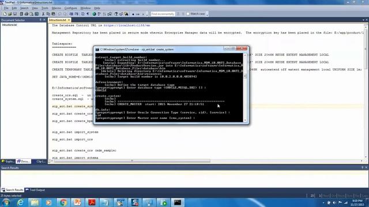Screen dimensions: 369x207
Task: Select Intructions.txt in the Document Selector
Action: point(9,25)
